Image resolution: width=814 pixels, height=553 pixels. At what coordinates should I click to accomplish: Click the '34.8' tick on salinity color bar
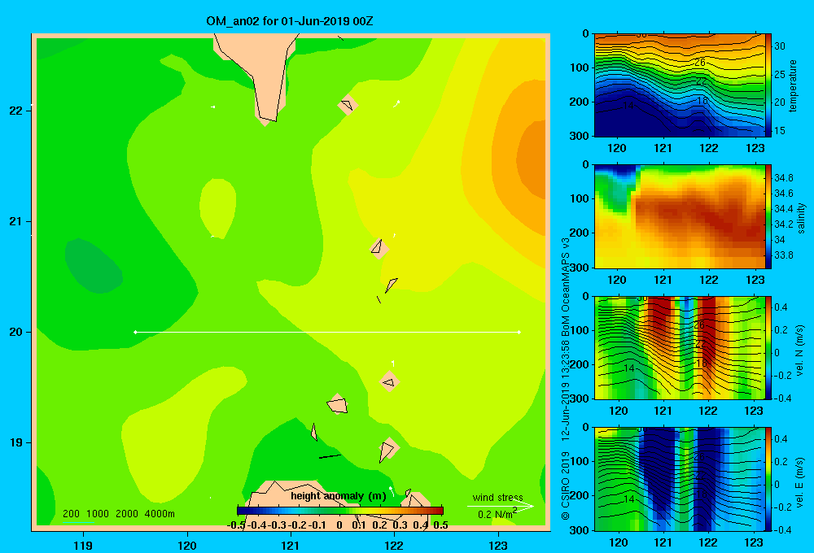pos(783,178)
